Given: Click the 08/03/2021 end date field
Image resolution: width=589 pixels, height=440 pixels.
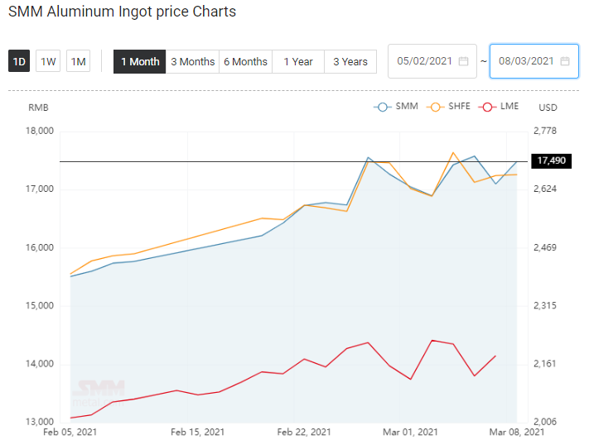Looking at the screenshot, I should [x=533, y=61].
